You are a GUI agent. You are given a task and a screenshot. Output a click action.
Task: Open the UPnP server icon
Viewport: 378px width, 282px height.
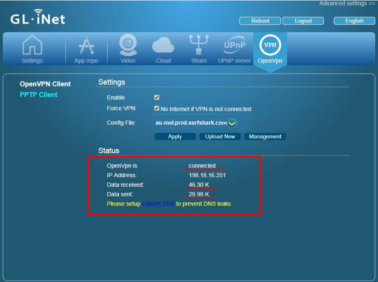234,49
